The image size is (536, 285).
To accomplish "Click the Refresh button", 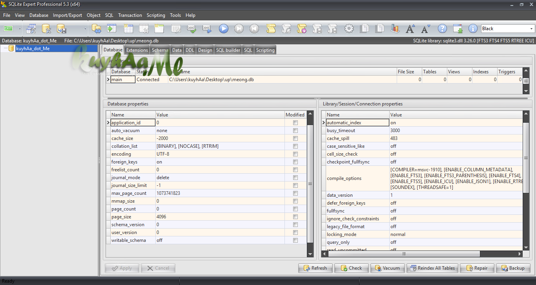I will (315, 268).
